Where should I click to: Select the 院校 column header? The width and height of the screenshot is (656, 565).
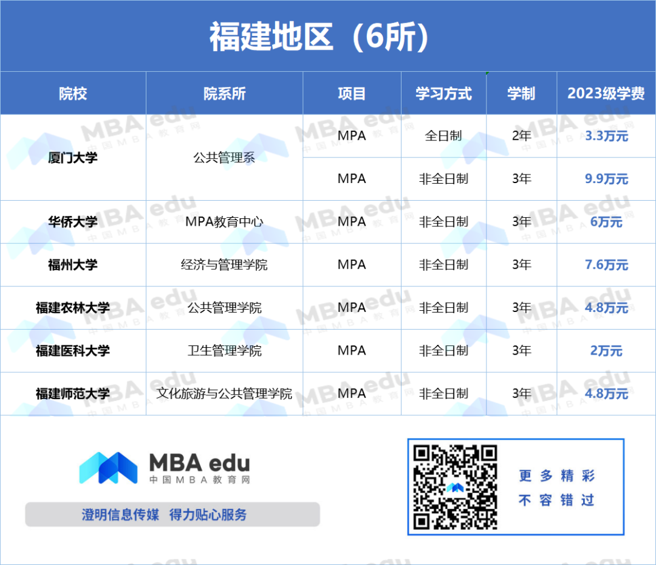tap(73, 94)
